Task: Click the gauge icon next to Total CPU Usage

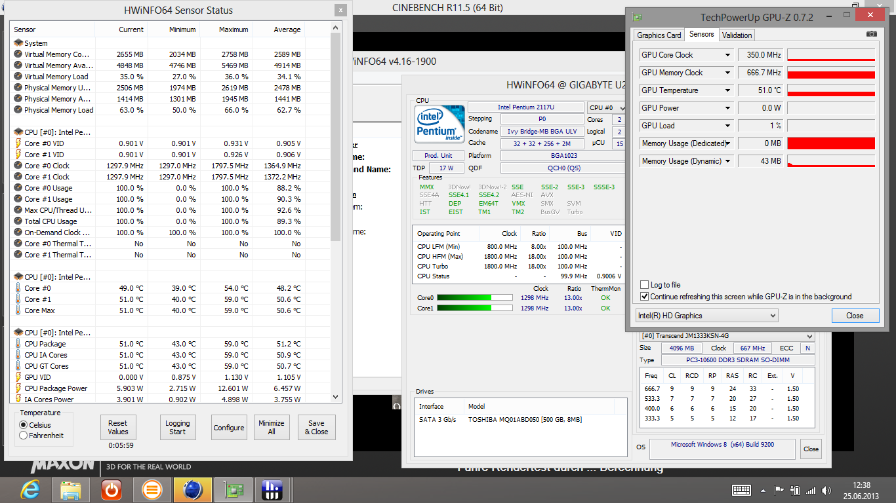Action: coord(18,221)
